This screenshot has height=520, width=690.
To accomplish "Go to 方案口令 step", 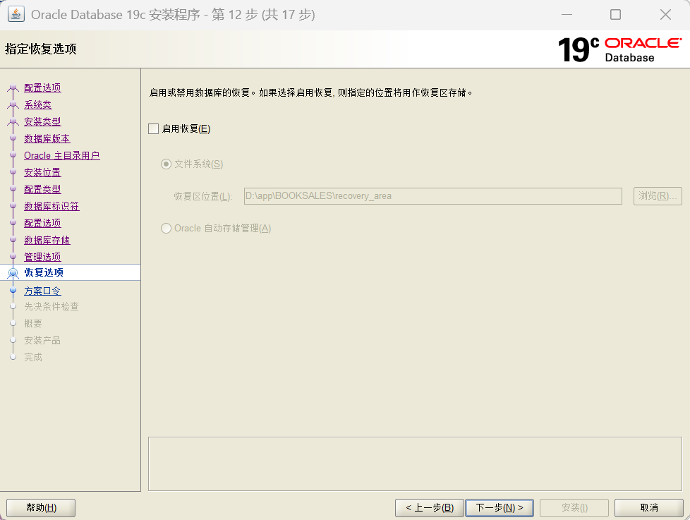I will [x=42, y=291].
